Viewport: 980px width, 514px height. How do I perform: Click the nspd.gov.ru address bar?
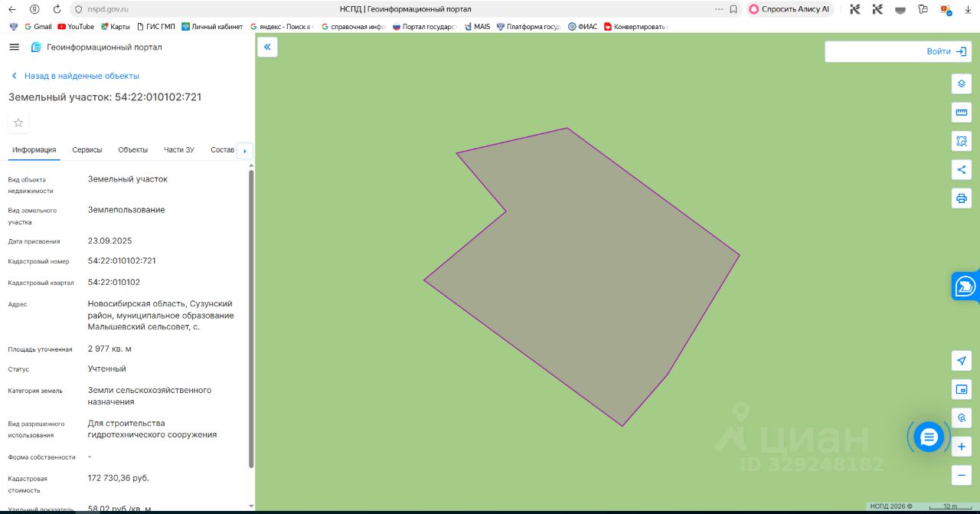pos(108,9)
